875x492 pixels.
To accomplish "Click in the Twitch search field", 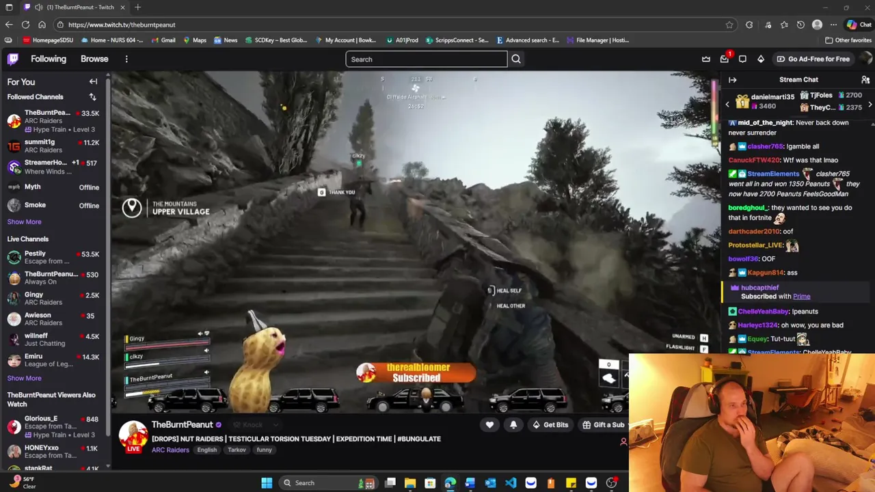I will 427,59.
